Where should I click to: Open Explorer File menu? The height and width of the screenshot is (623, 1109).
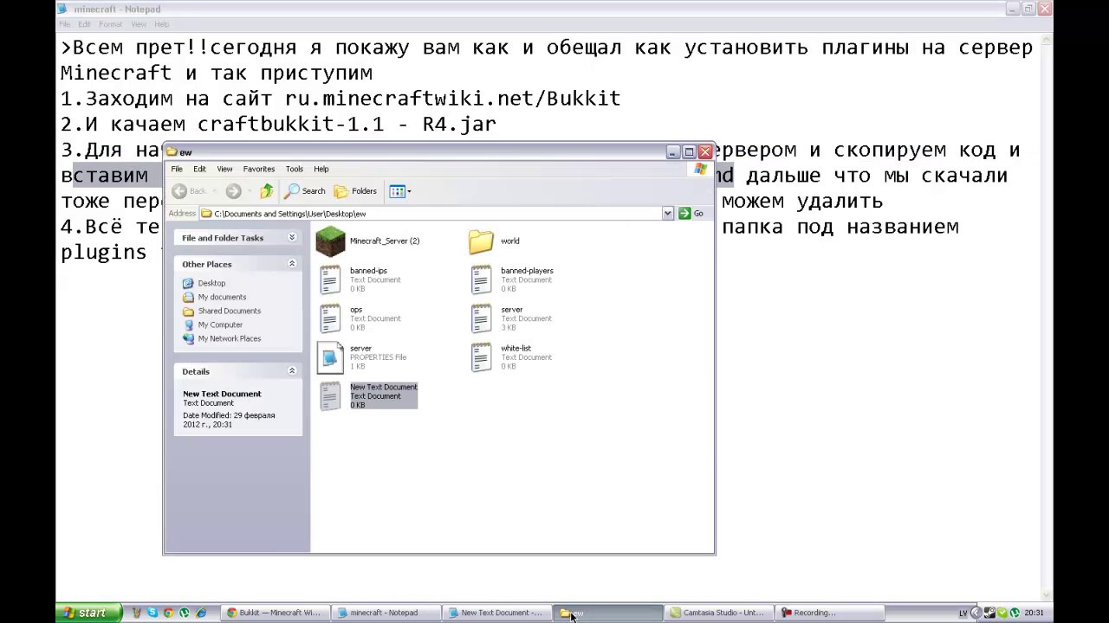(x=177, y=169)
